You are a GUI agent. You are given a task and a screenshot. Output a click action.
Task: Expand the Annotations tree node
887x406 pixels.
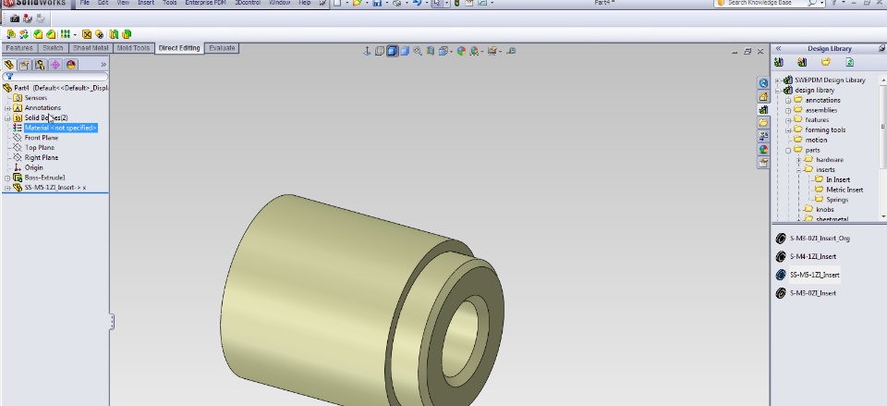(7, 108)
